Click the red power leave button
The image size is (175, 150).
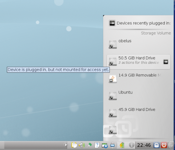pyautogui.click(x=164, y=145)
